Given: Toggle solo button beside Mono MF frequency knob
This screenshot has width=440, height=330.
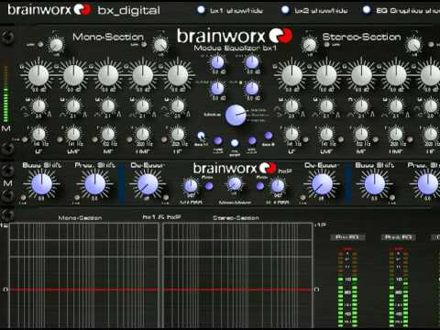Looking at the screenshot, I should [95, 139].
